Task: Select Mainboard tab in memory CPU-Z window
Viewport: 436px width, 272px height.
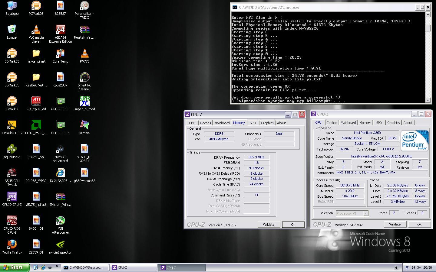Action: coord(222,123)
